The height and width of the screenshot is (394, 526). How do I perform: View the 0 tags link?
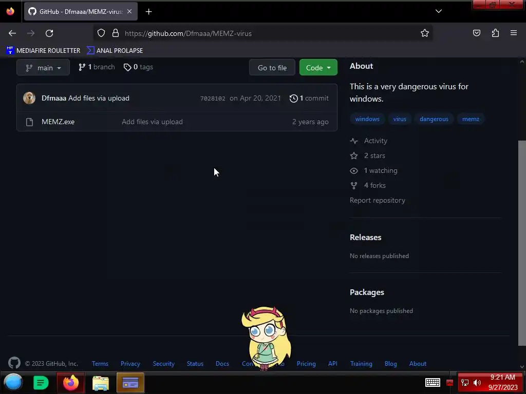click(138, 67)
